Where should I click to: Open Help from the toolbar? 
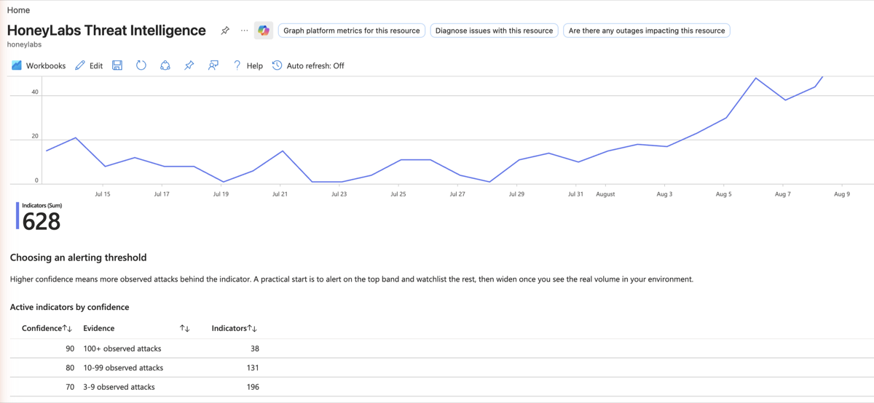(x=248, y=65)
